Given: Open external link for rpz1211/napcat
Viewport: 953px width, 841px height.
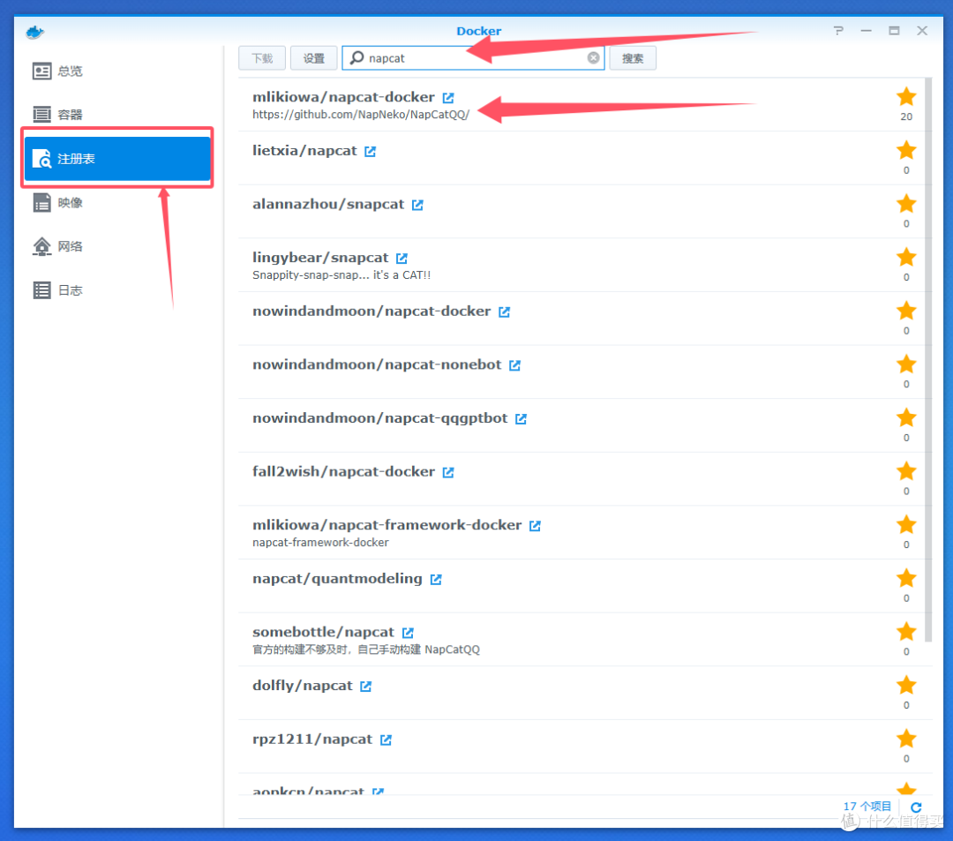Looking at the screenshot, I should tap(386, 740).
